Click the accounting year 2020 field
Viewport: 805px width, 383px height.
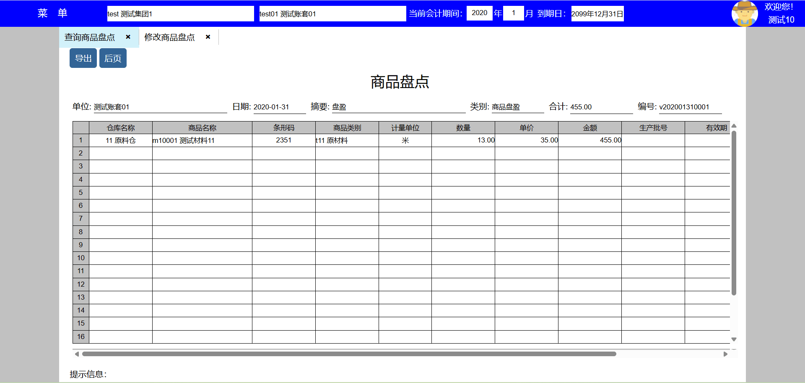coord(479,13)
